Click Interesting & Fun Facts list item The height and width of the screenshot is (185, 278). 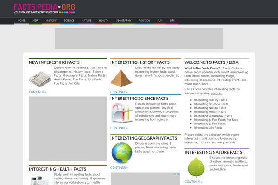click(209, 123)
